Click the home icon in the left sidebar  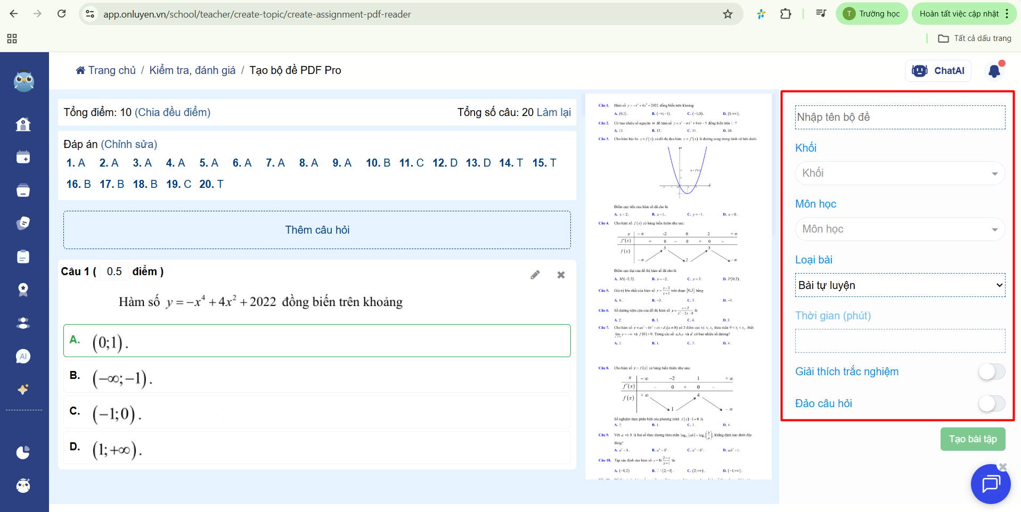[x=23, y=124]
